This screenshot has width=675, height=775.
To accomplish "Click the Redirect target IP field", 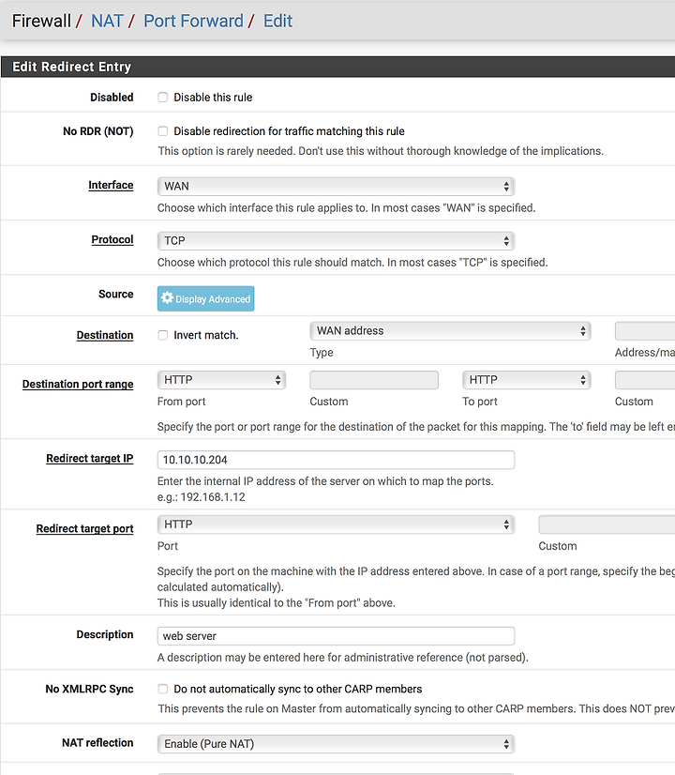I will [x=336, y=460].
